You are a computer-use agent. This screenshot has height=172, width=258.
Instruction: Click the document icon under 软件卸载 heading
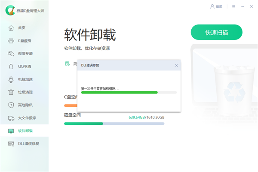coord(67,64)
